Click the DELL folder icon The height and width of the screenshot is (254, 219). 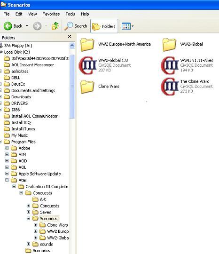[7, 78]
